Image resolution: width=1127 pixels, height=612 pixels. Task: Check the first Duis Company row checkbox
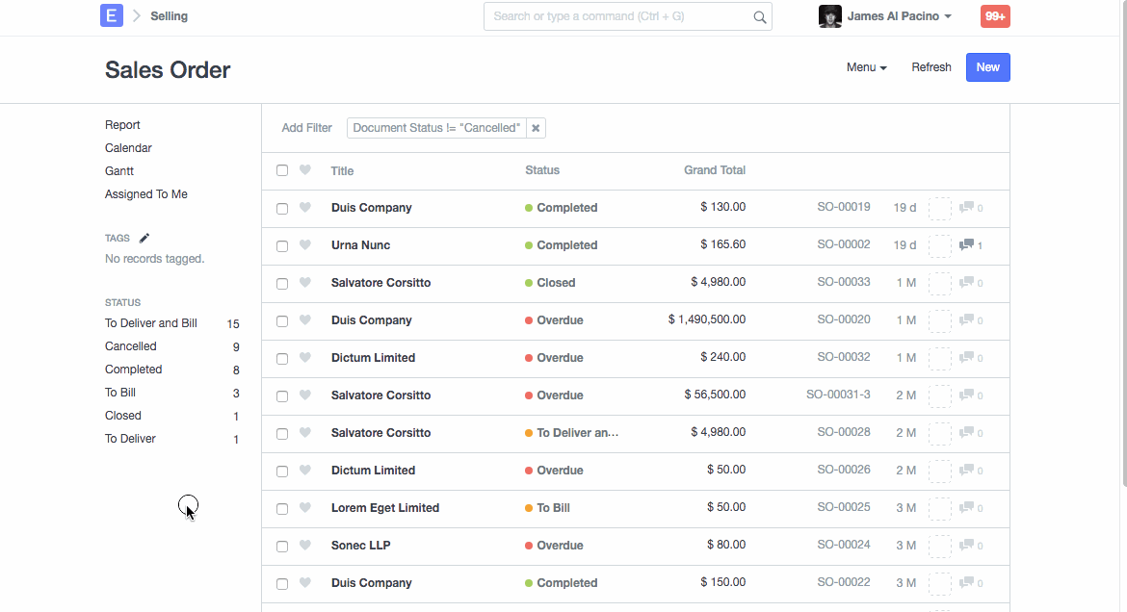tap(282, 208)
